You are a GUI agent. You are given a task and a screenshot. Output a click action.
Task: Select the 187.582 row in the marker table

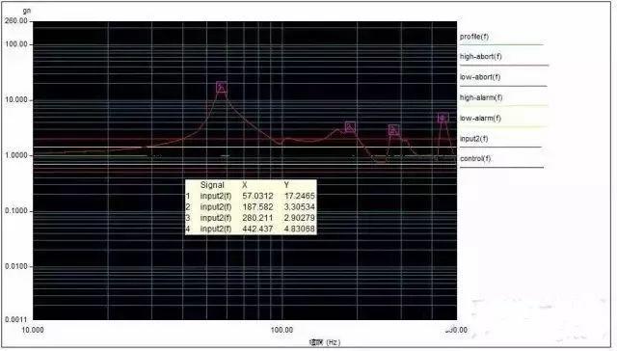pyautogui.click(x=251, y=206)
